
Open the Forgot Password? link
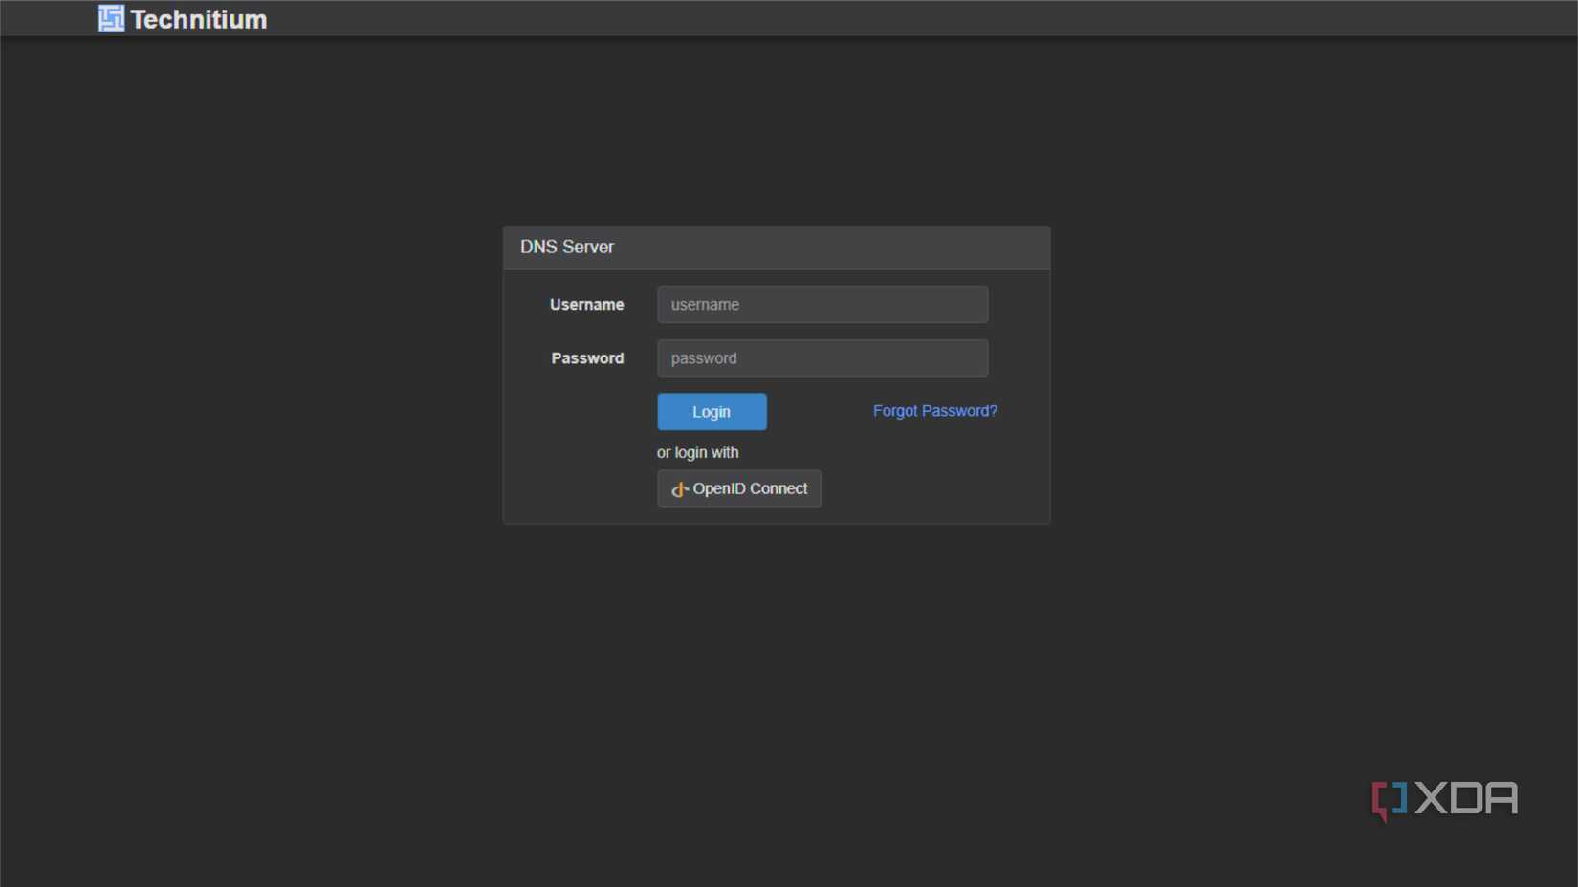[x=934, y=411]
